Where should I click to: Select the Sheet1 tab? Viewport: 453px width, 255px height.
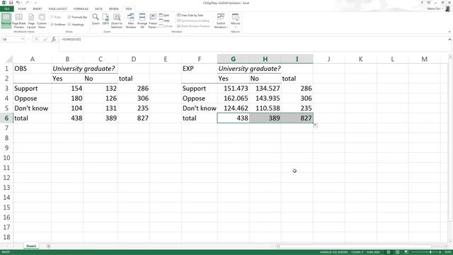click(31, 246)
